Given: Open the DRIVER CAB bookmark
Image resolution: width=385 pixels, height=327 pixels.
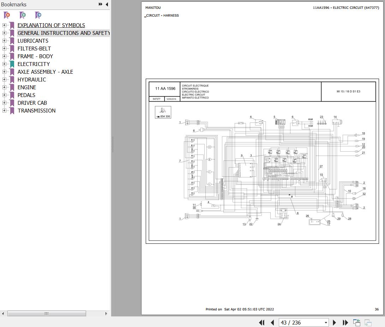Looking at the screenshot, I should (32, 103).
